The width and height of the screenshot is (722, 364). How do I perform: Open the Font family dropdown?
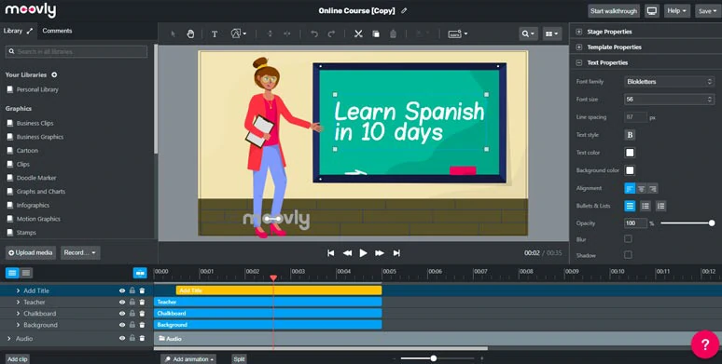click(669, 81)
